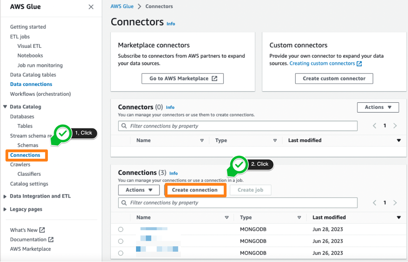Open Visual ETL in sidebar
Viewport: 408px width, 262px height.
coord(29,46)
